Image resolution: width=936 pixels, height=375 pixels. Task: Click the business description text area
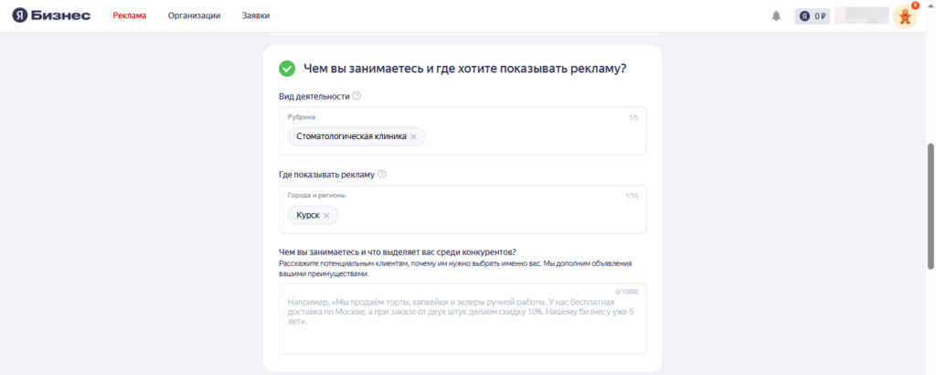pyautogui.click(x=463, y=319)
